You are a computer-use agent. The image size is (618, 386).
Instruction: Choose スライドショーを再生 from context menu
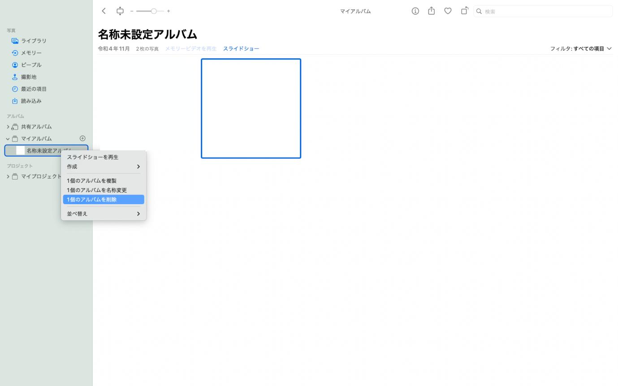tap(92, 157)
